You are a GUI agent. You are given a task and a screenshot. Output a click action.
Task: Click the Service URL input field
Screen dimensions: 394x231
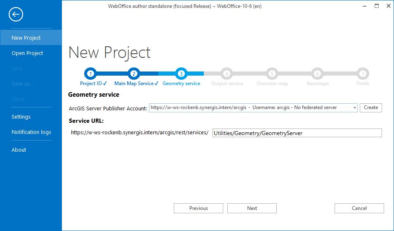click(x=297, y=133)
